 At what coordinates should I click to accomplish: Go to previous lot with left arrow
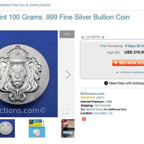pyautogui.click(x=82, y=37)
